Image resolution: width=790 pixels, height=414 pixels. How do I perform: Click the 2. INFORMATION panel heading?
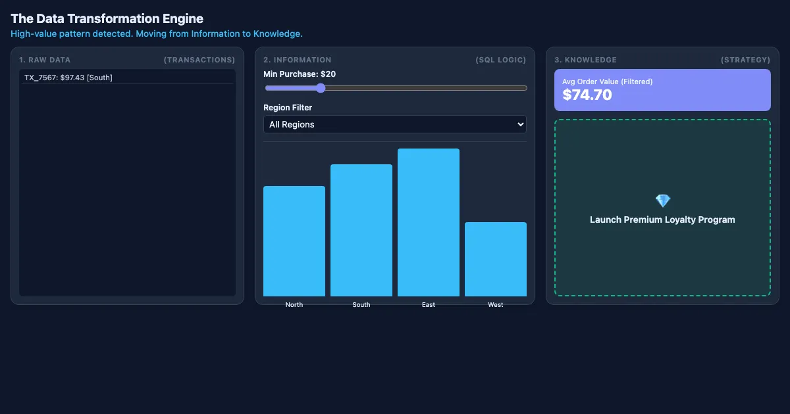298,60
